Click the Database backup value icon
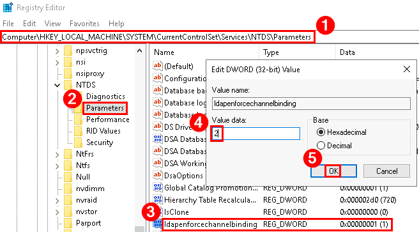The width and height of the screenshot is (419, 232). [157, 90]
